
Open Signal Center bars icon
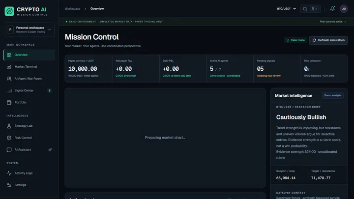(x=9, y=90)
